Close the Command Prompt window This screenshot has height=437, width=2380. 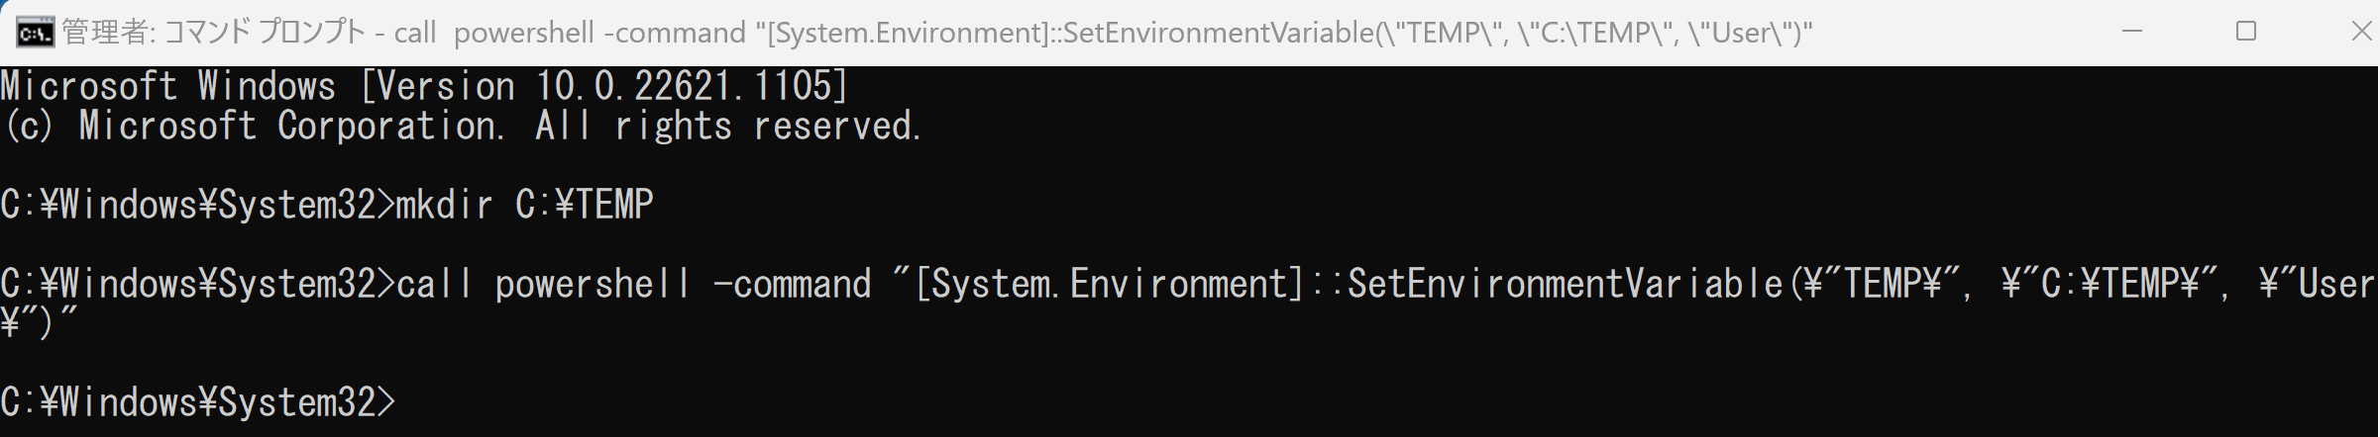pyautogui.click(x=2360, y=32)
